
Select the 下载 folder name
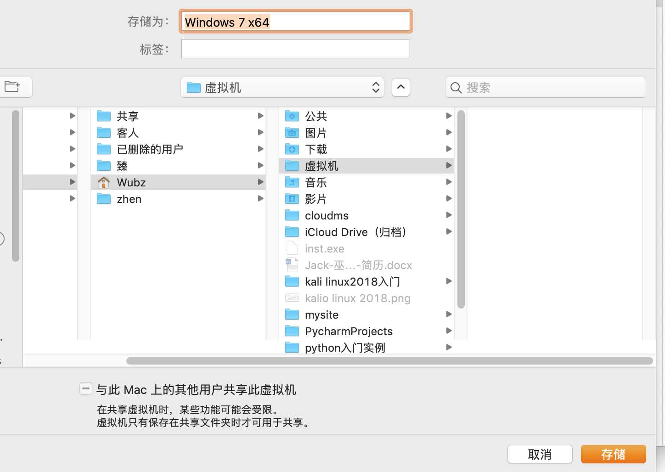(x=316, y=149)
